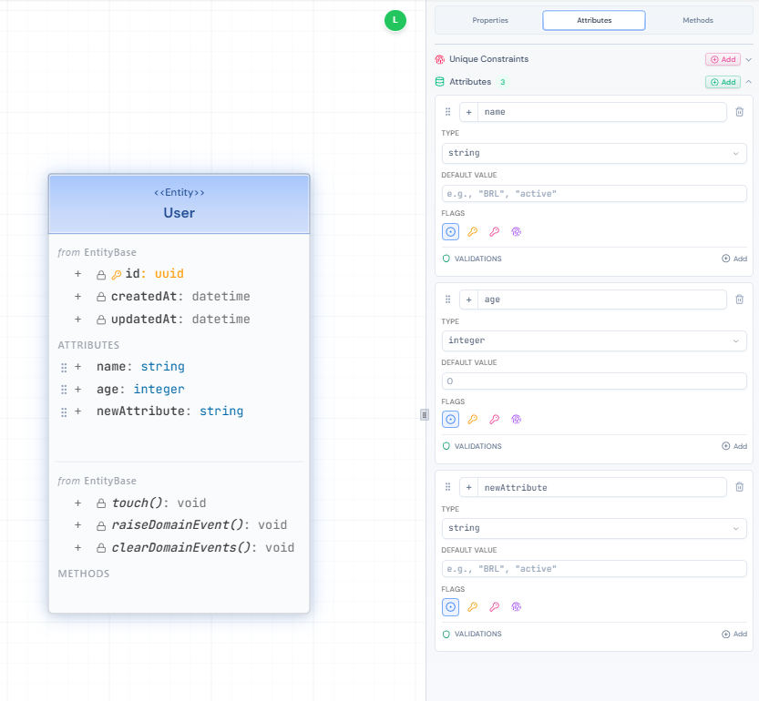Click the drag handle beside name attribute field
Image resolution: width=759 pixels, height=701 pixels.
[447, 112]
